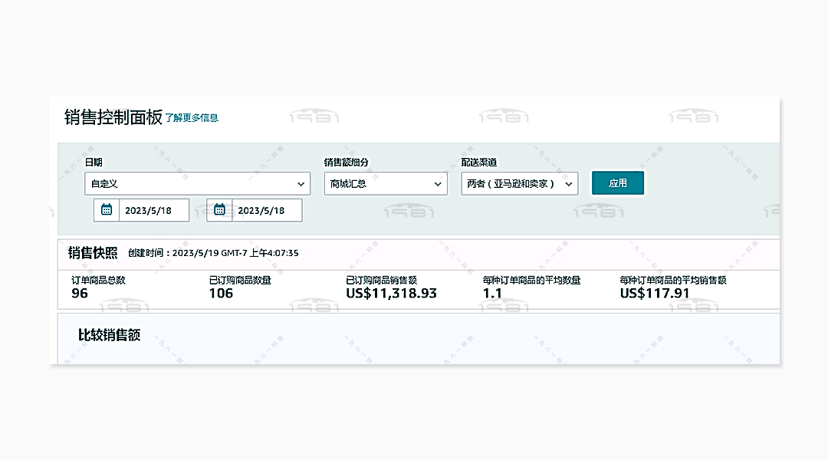Image resolution: width=828 pixels, height=460 pixels.
Task: Select the 销售快照 section heading
Action: coord(92,252)
